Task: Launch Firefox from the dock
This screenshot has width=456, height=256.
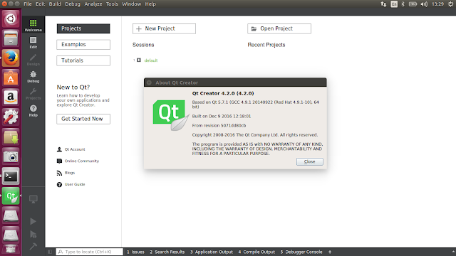Action: click(x=11, y=58)
